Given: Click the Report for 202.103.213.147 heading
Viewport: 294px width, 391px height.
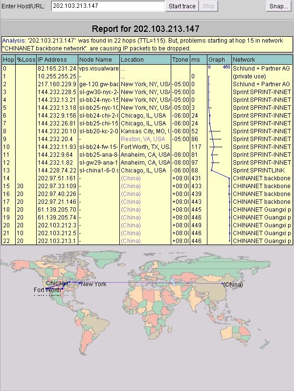Looking at the screenshot, I should click(x=146, y=29).
